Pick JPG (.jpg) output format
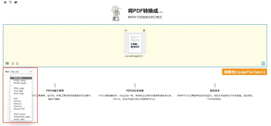Viewport: 271px width, 126px height. click(21, 91)
